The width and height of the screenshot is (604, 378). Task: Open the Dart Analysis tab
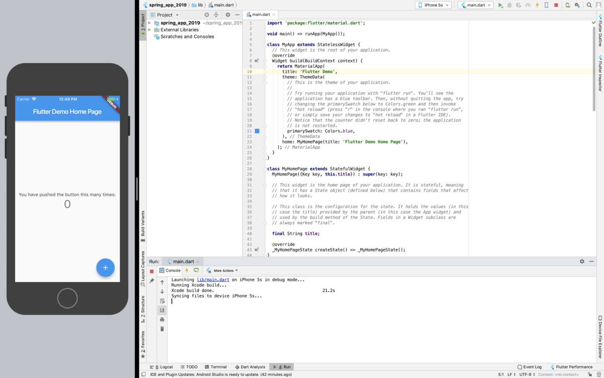tap(250, 367)
